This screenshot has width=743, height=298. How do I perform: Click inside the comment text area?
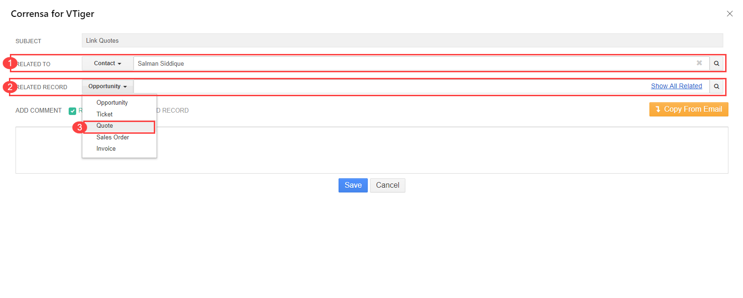(371, 150)
